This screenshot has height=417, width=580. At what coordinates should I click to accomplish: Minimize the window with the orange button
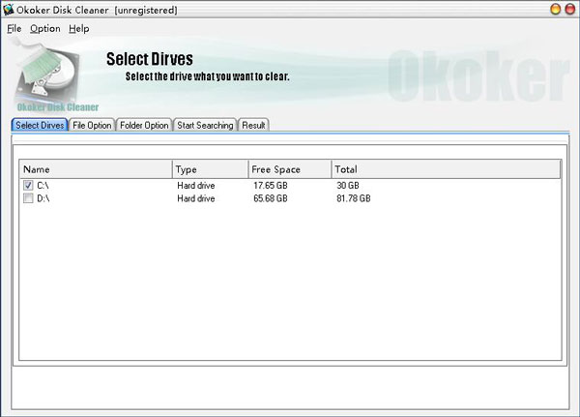tap(555, 9)
